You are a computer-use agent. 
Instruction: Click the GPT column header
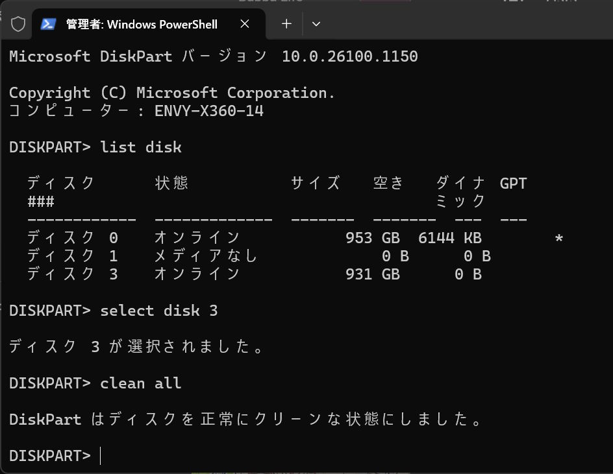coord(513,184)
